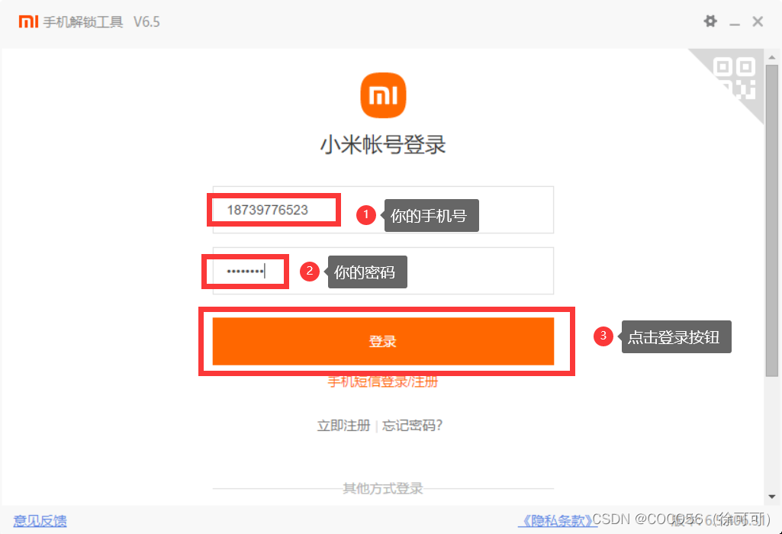Click the phone number input field
Screen dimensions: 782x534
click(x=383, y=210)
